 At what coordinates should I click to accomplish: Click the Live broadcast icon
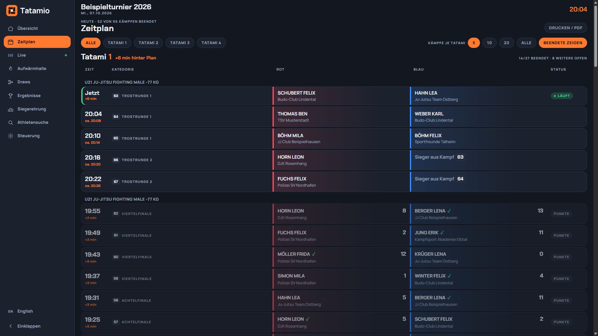pos(11,55)
